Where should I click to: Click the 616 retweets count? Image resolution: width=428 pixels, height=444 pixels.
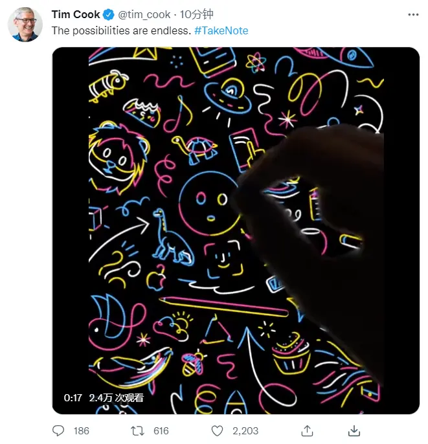click(x=161, y=431)
